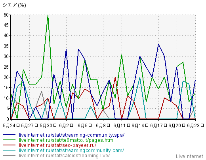This screenshot has height=160, width=206.
Task: Click the シェア(%) axis title
Action: pyautogui.click(x=14, y=5)
